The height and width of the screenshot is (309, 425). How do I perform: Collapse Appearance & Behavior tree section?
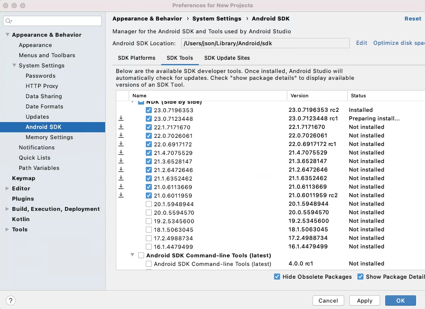[x=7, y=35]
